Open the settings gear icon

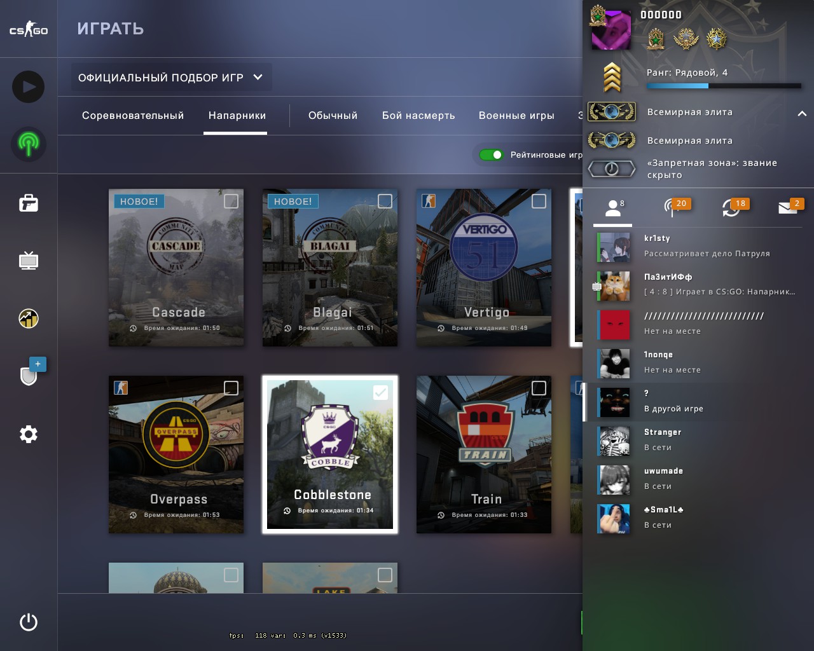coord(29,434)
